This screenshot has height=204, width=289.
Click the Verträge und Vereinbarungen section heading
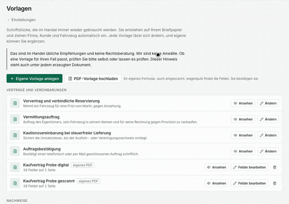coord(37,90)
